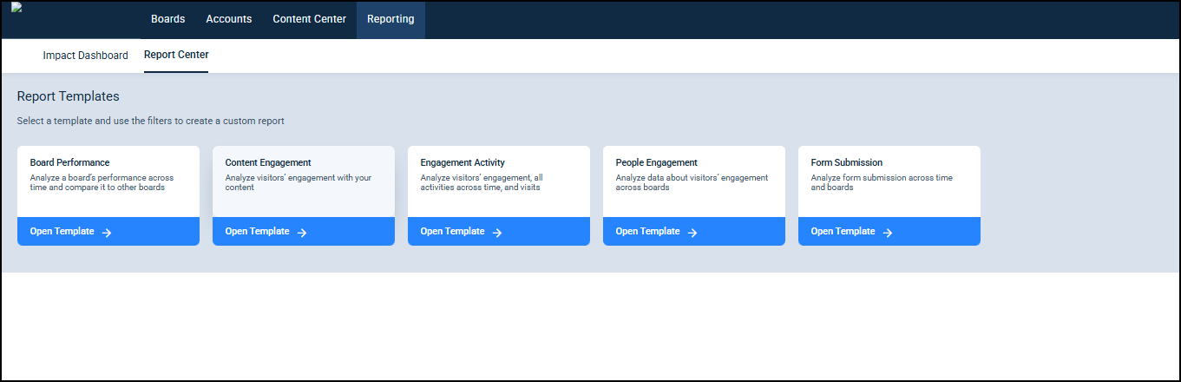Click the arrow icon on People Engagement card

tap(692, 233)
